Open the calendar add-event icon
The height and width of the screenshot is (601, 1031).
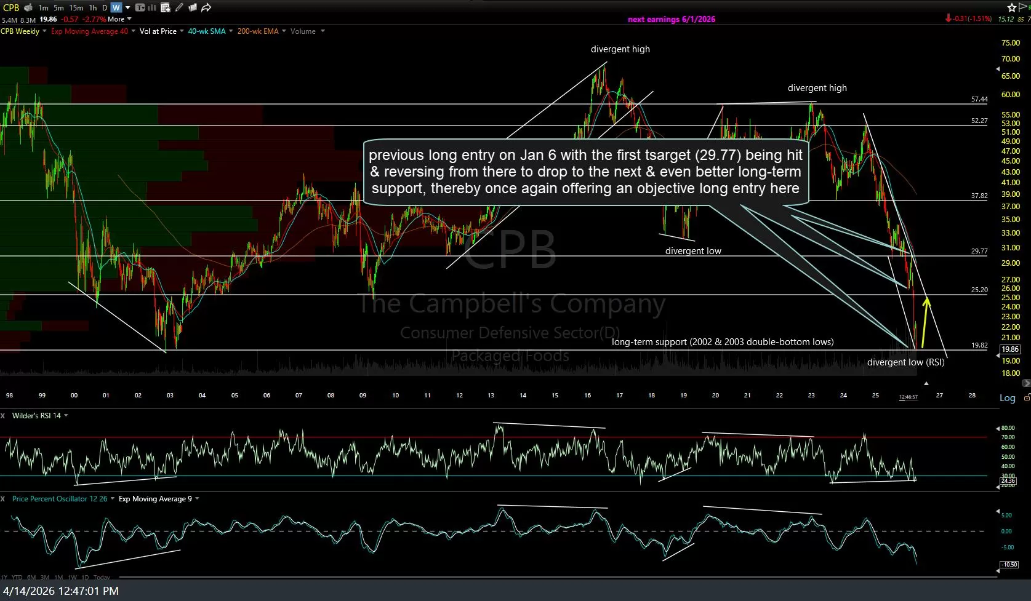[x=165, y=7]
